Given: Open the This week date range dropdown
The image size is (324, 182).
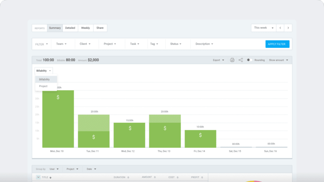Looking at the screenshot, I should [x=264, y=28].
